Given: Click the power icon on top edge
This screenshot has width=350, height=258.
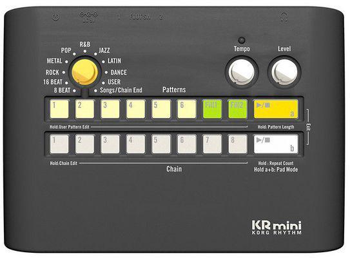Looking at the screenshot, I should (55, 17).
